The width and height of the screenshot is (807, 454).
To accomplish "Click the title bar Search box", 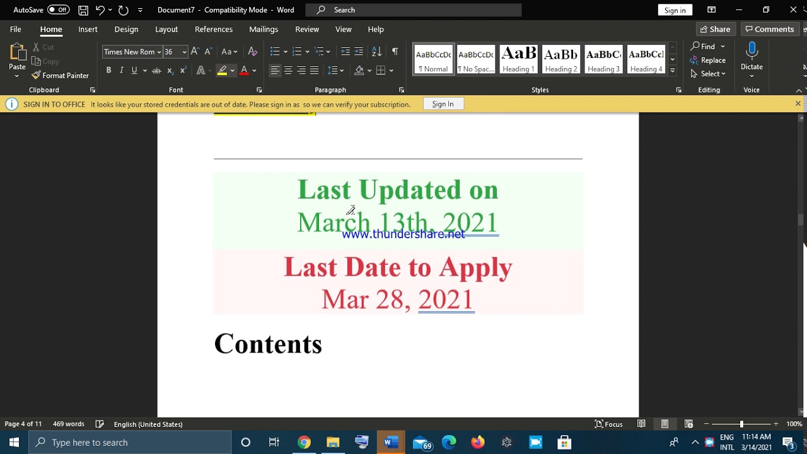I will click(x=414, y=10).
